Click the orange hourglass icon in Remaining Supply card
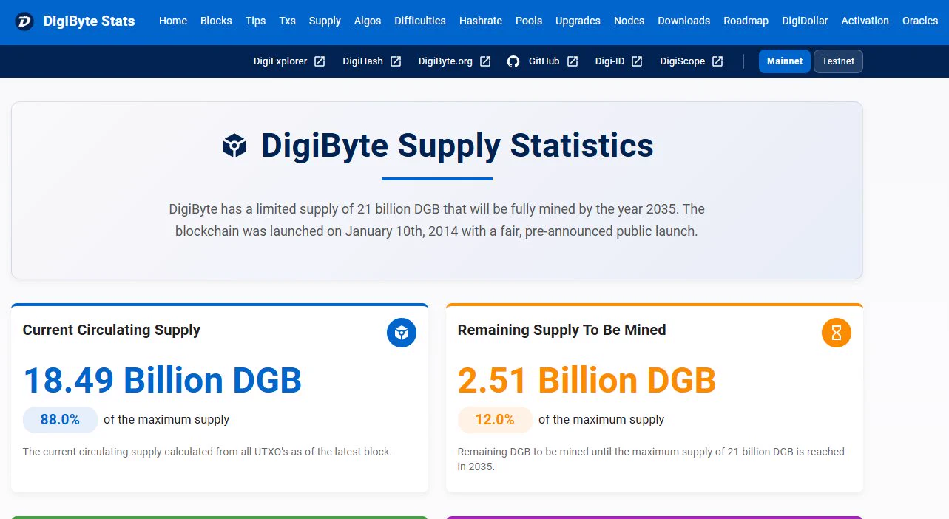Viewport: 949px width, 519px height. [x=837, y=333]
